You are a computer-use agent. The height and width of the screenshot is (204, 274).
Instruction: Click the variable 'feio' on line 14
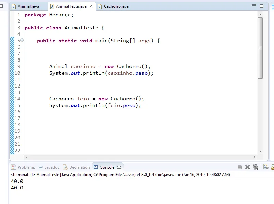pos(83,99)
